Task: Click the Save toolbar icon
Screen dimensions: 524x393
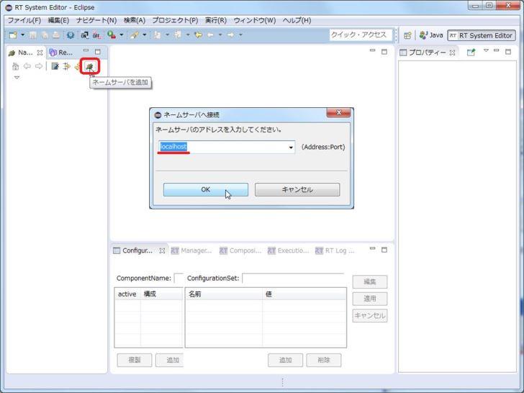Action: [x=33, y=35]
